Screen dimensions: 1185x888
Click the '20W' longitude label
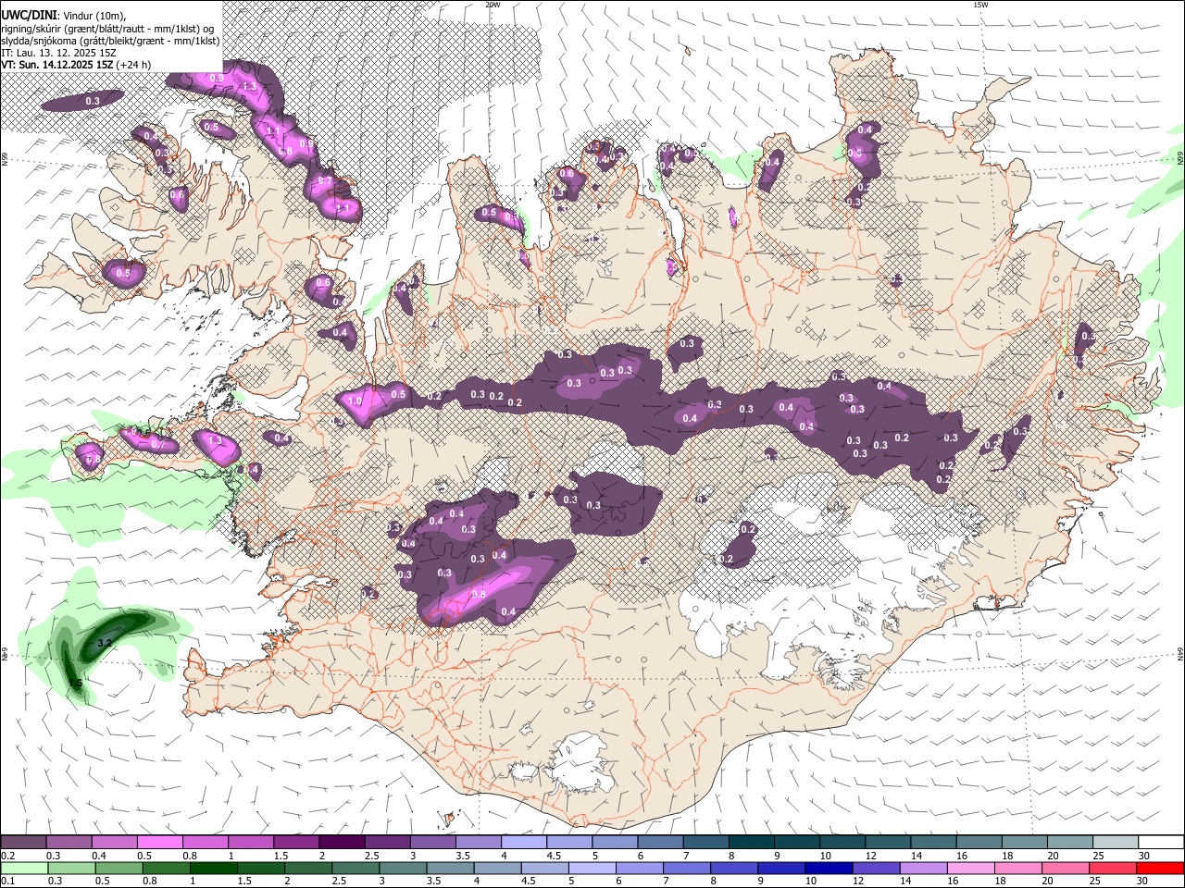[x=493, y=5]
